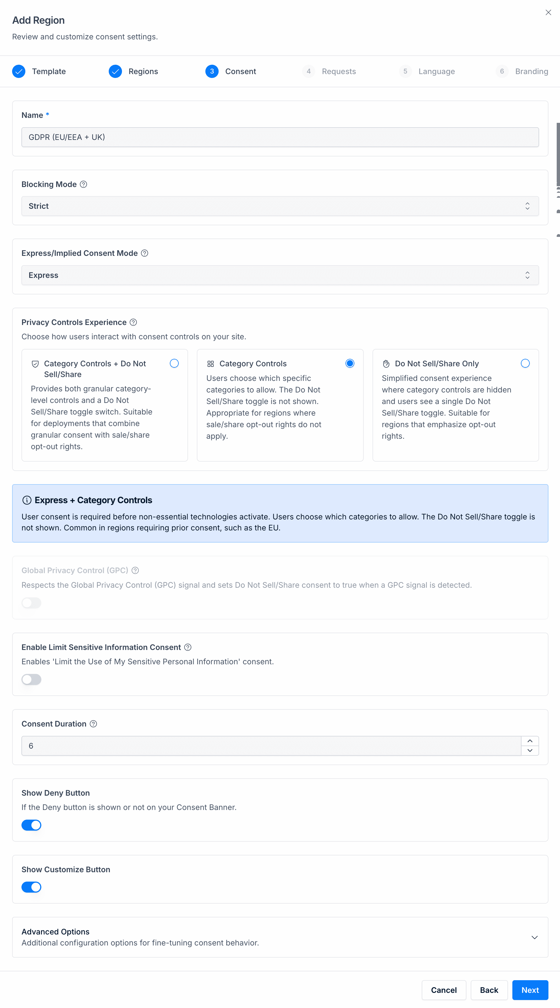The height and width of the screenshot is (1008, 560).
Task: Click the completed Template step checkmark
Action: click(x=19, y=71)
